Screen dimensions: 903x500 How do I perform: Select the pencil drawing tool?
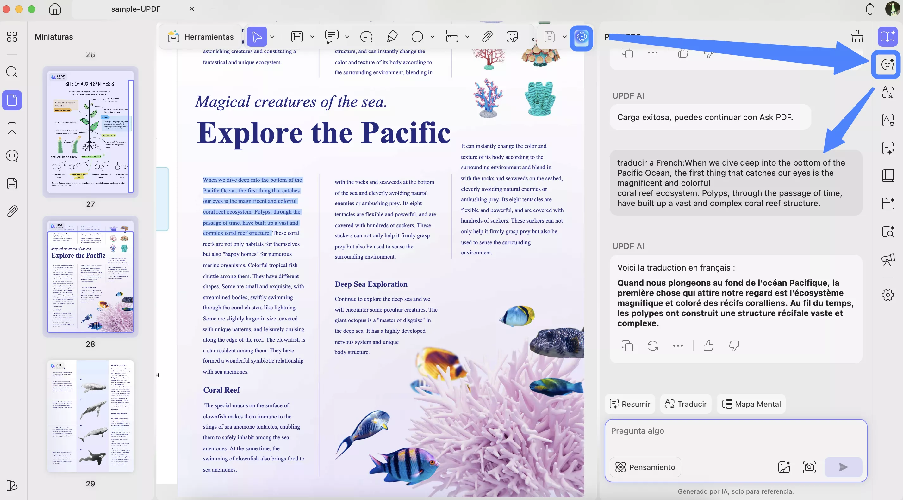(x=392, y=36)
